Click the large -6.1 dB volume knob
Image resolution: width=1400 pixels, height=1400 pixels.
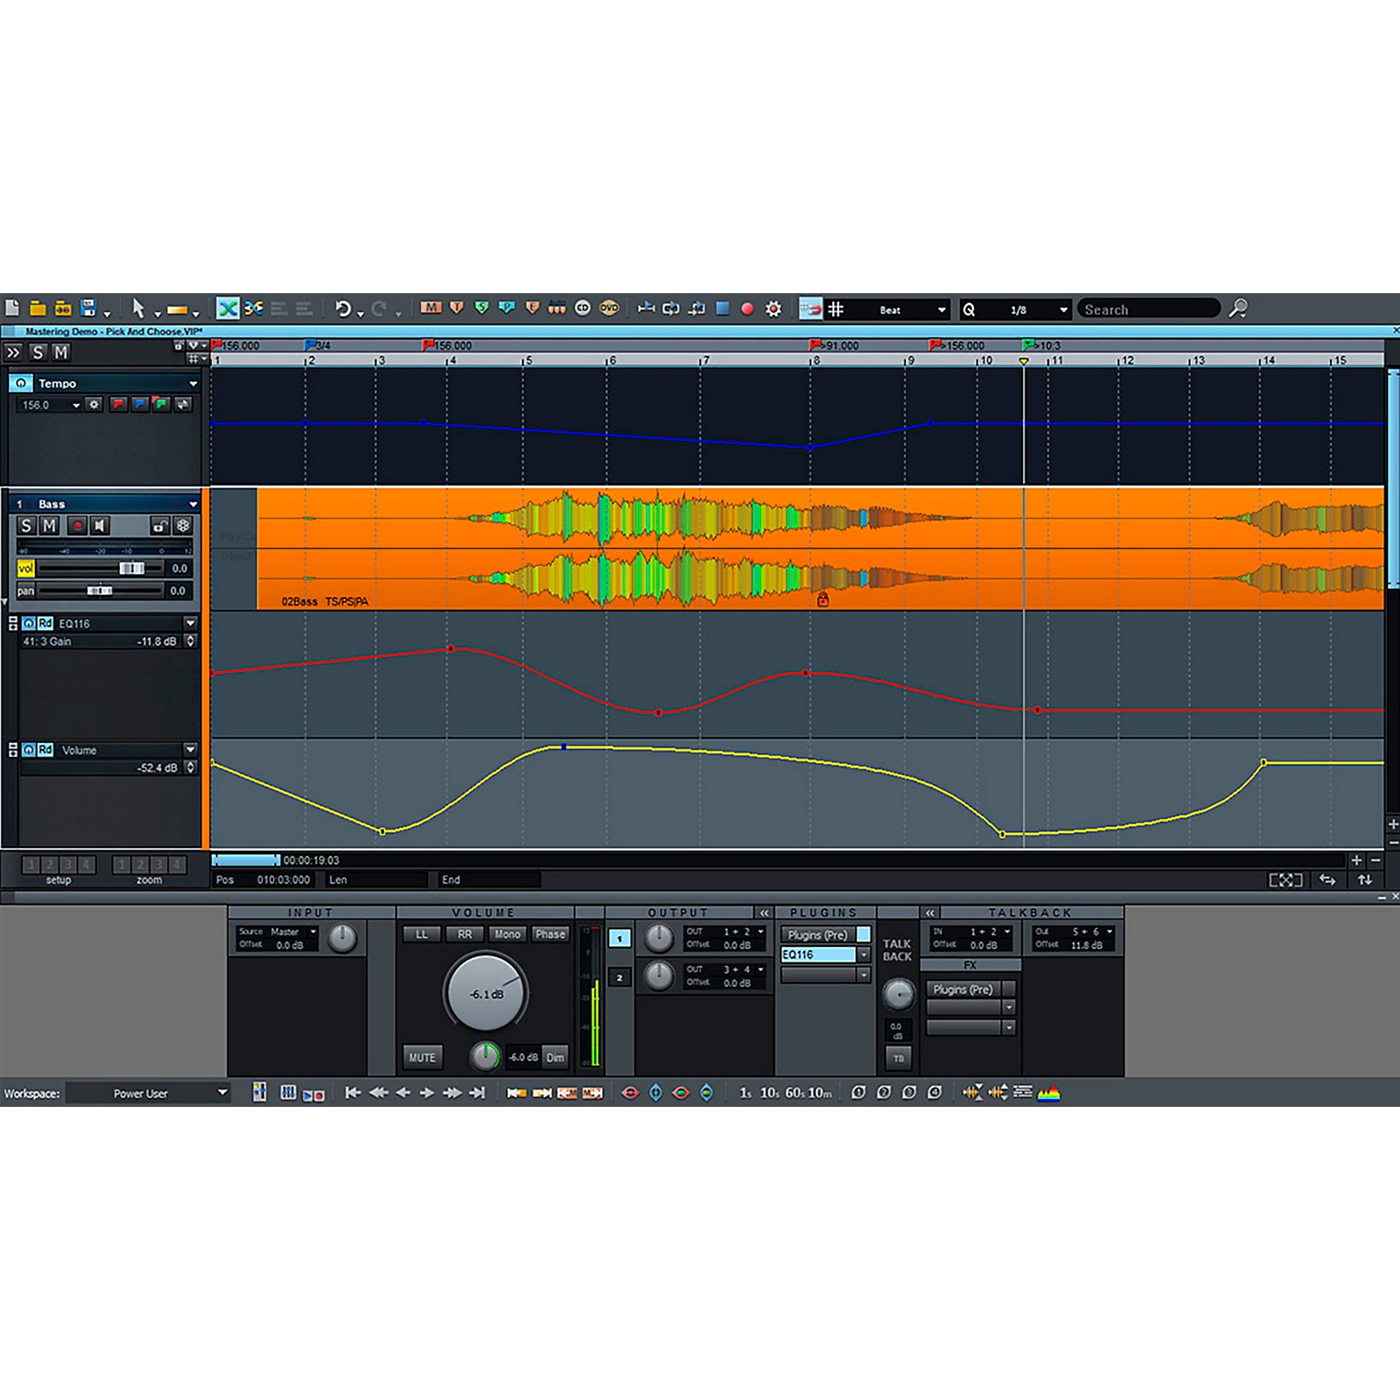pos(486,994)
